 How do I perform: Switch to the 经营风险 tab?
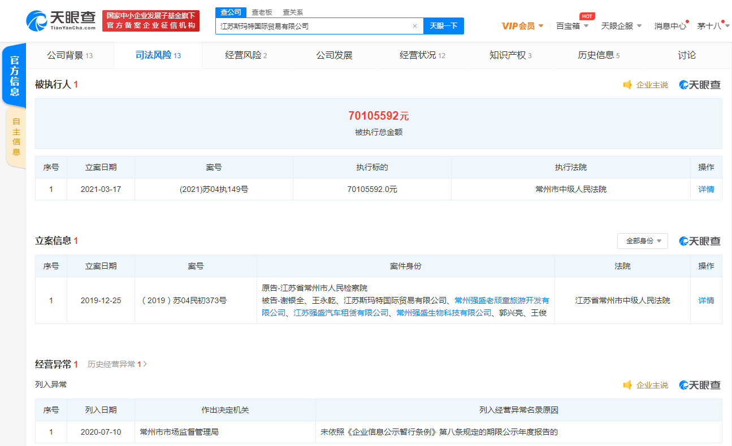tap(246, 55)
